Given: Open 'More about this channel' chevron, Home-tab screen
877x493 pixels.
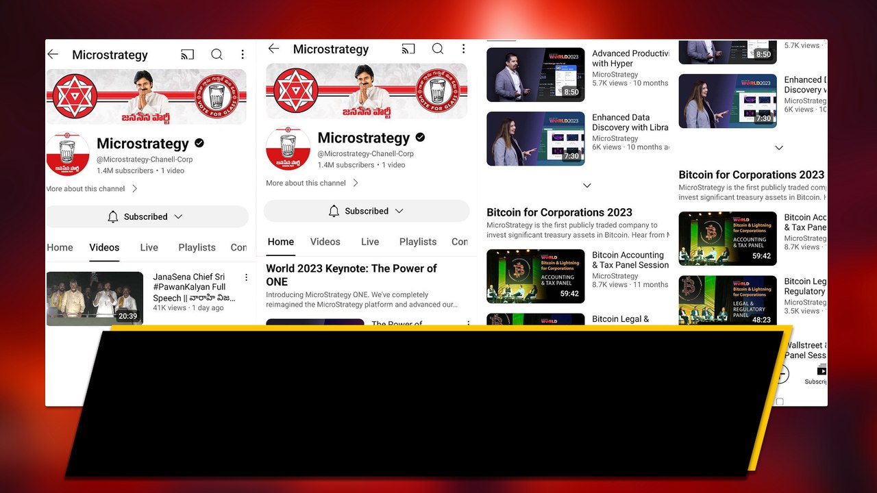Looking at the screenshot, I should tap(355, 183).
